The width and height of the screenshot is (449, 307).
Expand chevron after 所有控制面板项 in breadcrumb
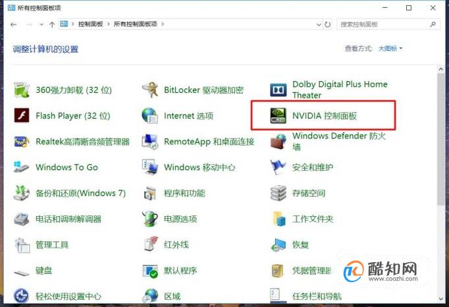(163, 24)
